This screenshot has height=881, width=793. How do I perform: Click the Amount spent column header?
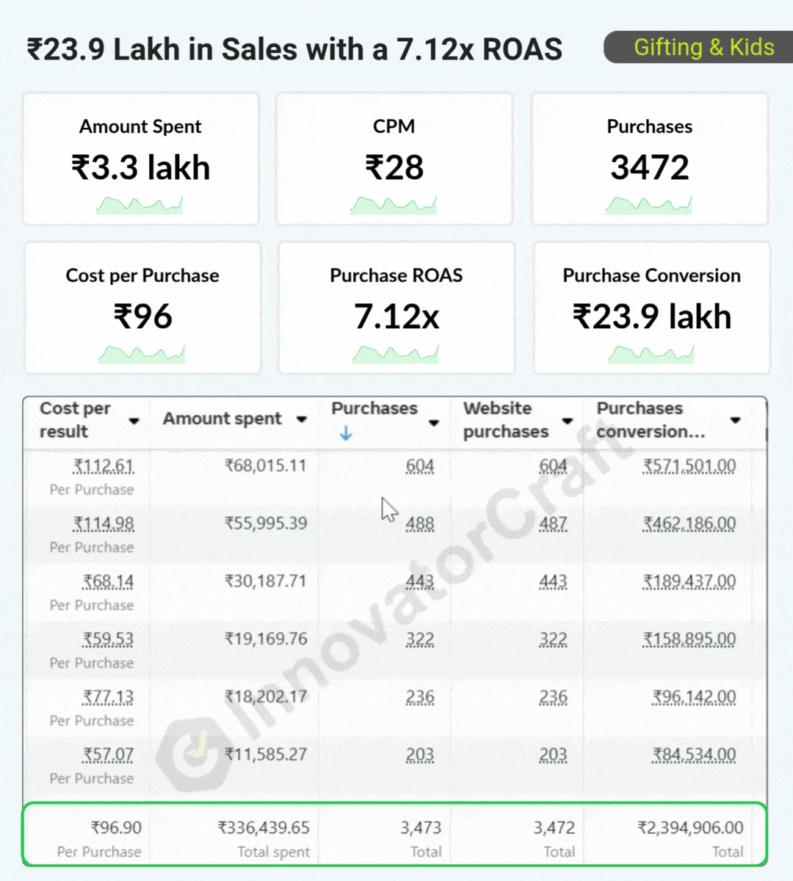click(222, 418)
